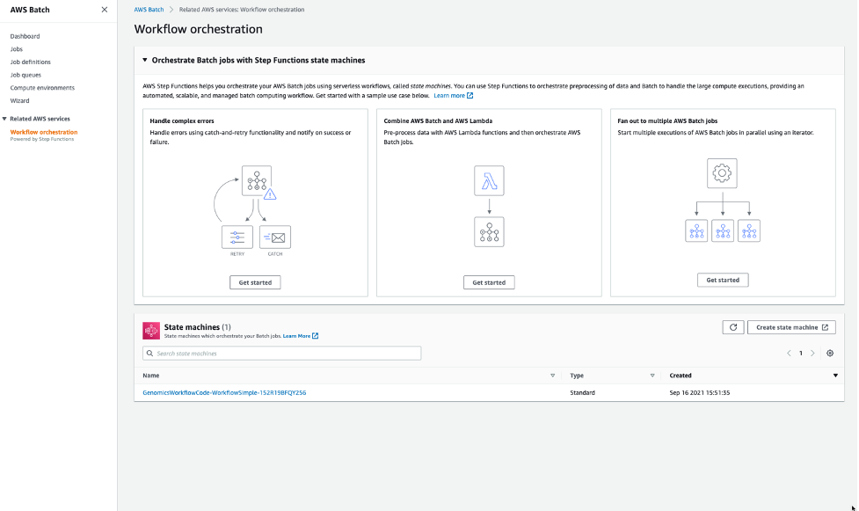The height and width of the screenshot is (511, 859).
Task: Collapse Related AWS services section
Action: pyautogui.click(x=4, y=119)
